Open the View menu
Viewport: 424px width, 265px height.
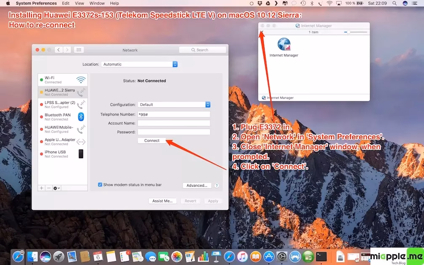coord(79,3)
